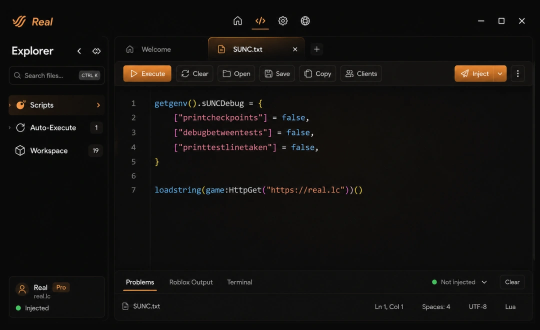
Task: Click the UTF-8 encoding indicator
Action: [477, 306]
